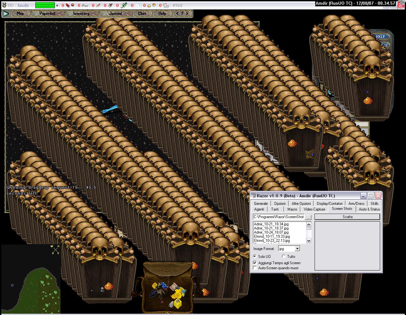406x315 pixels.
Task: Select the Tutto radio button
Action: coord(284,257)
